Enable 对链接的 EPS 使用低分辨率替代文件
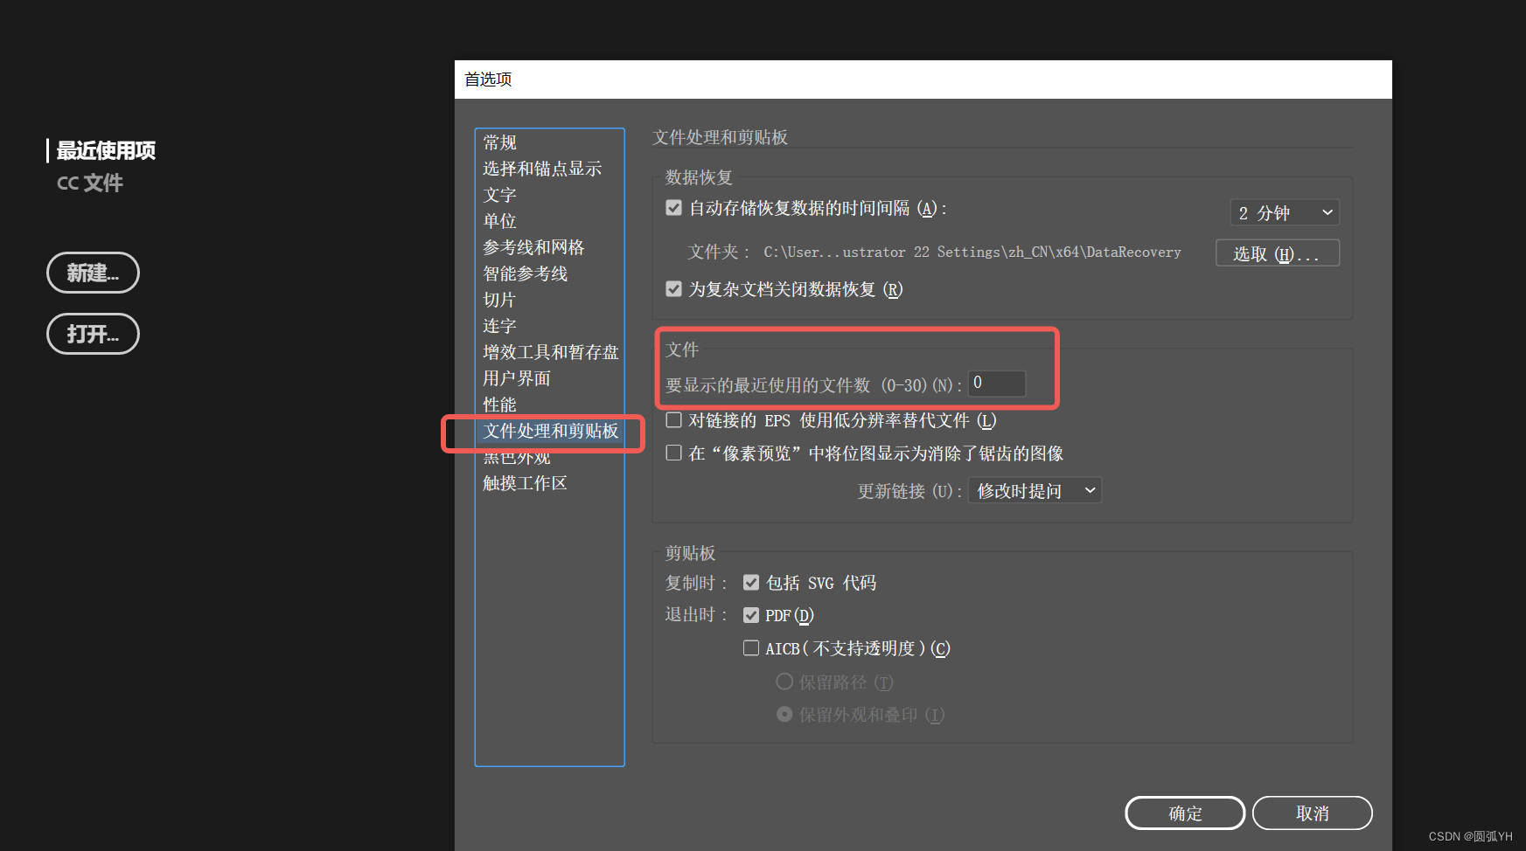 (673, 419)
